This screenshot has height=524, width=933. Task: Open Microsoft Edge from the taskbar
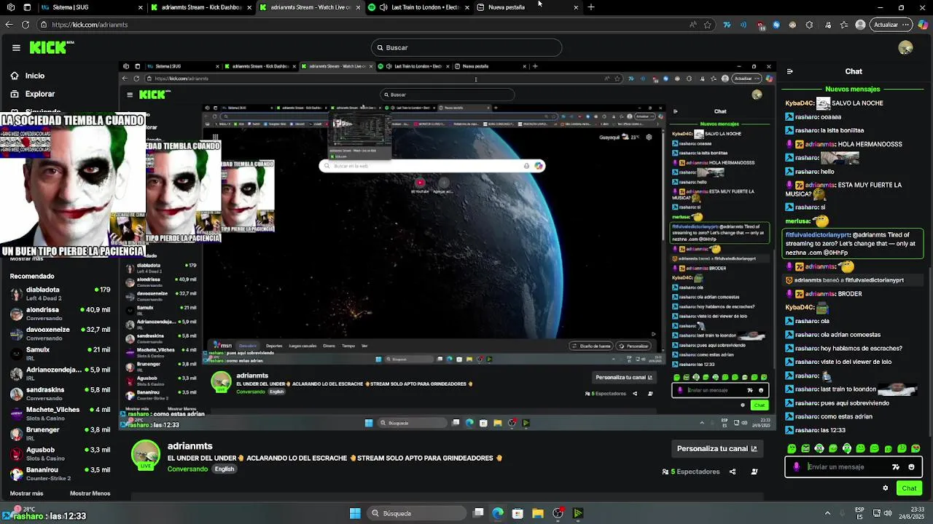tap(498, 513)
